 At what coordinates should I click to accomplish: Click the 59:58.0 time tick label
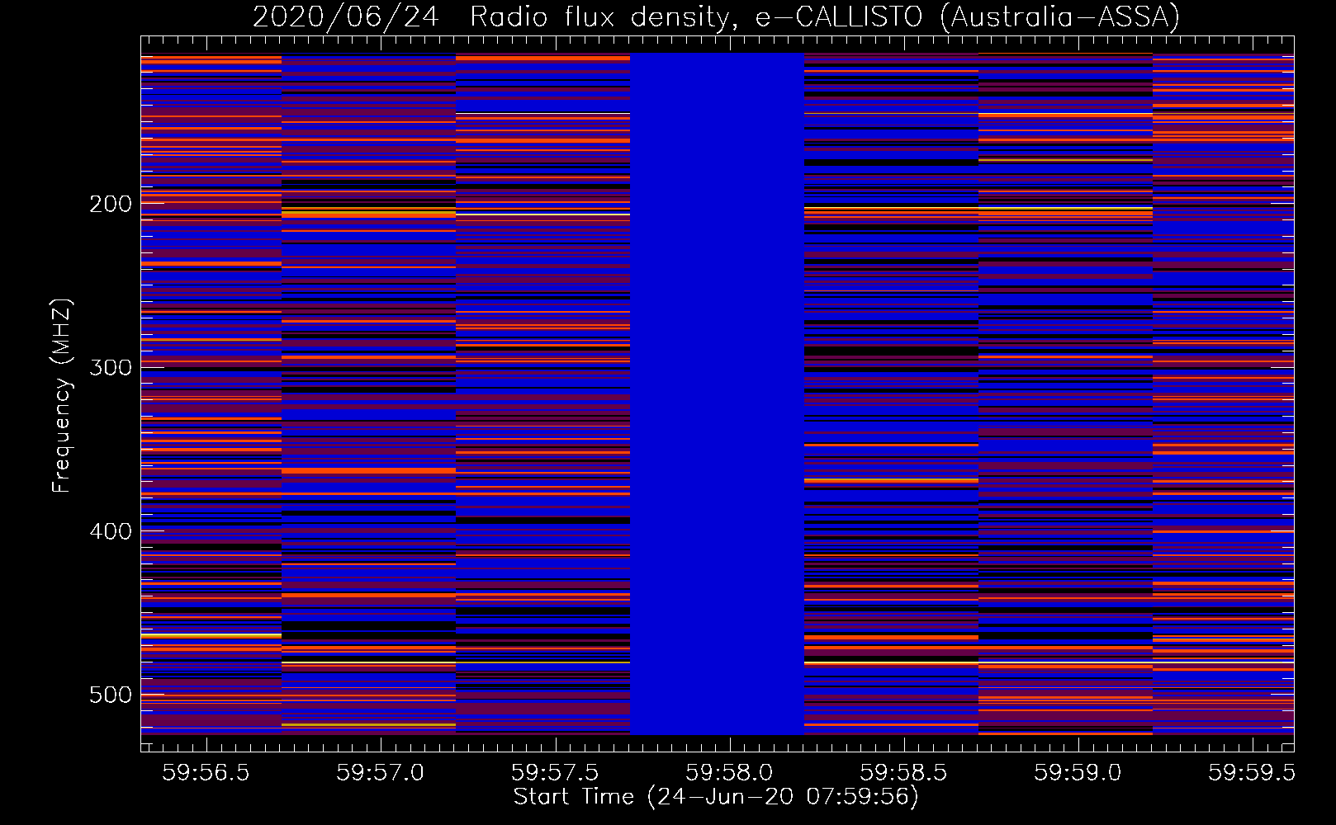[729, 772]
